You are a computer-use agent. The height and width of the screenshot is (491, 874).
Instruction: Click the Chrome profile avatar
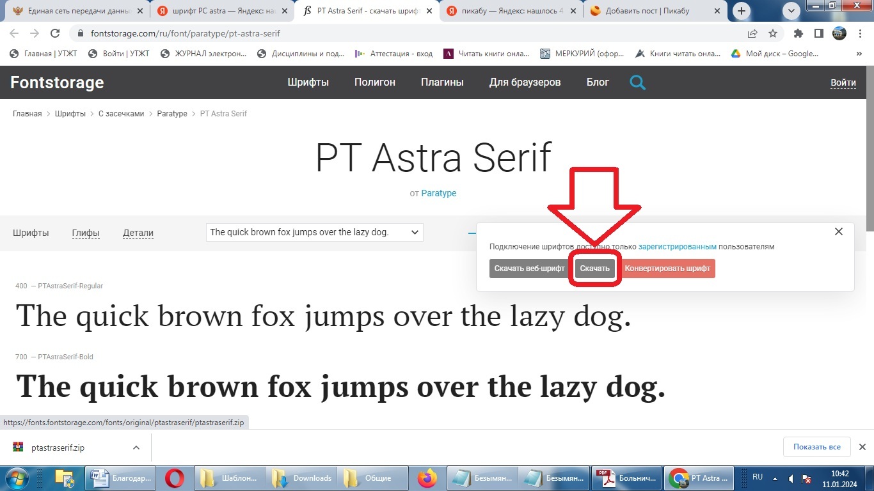click(839, 33)
